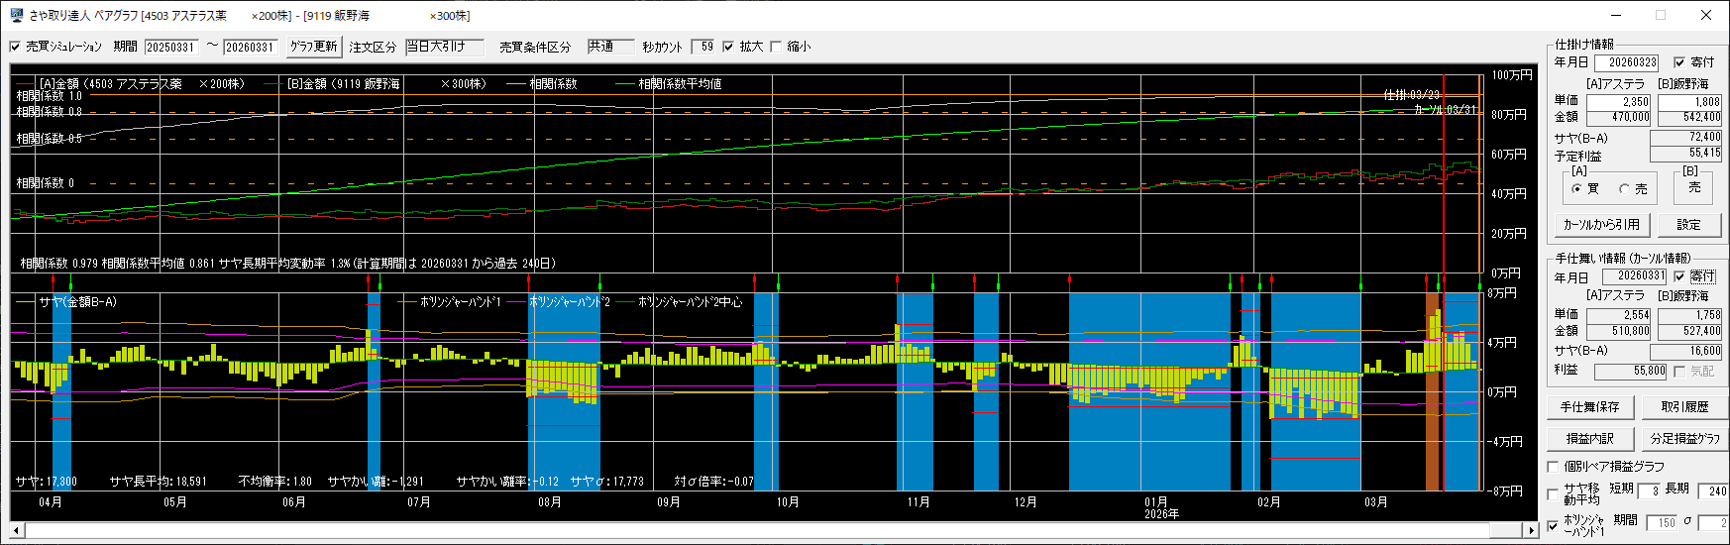The image size is (1730, 545).
Task: Select the 買 radio button for [A]
Action: pos(1576,188)
